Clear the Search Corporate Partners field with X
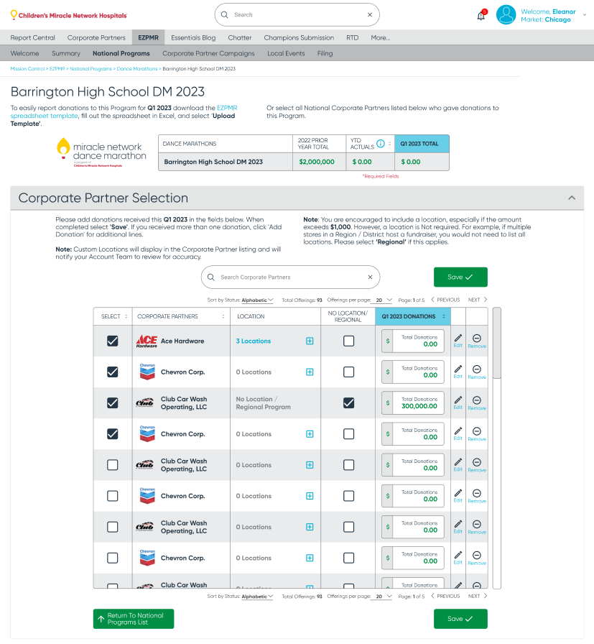 tap(371, 277)
